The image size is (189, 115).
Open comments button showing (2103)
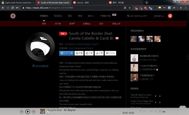point(110,53)
